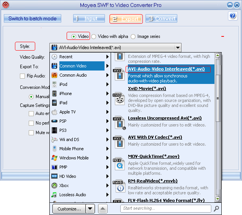Screen dimensions: 242x215
Task: Click the Lossless Uncompressed Avi file icon
Action: coord(119,123)
